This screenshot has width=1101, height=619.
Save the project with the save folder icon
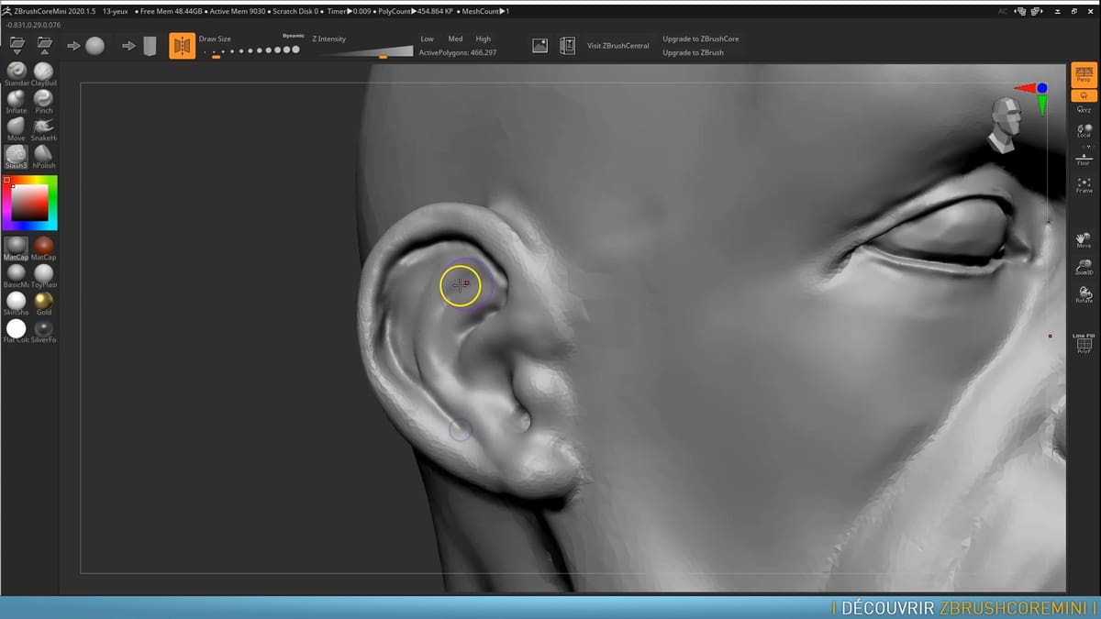[x=44, y=45]
